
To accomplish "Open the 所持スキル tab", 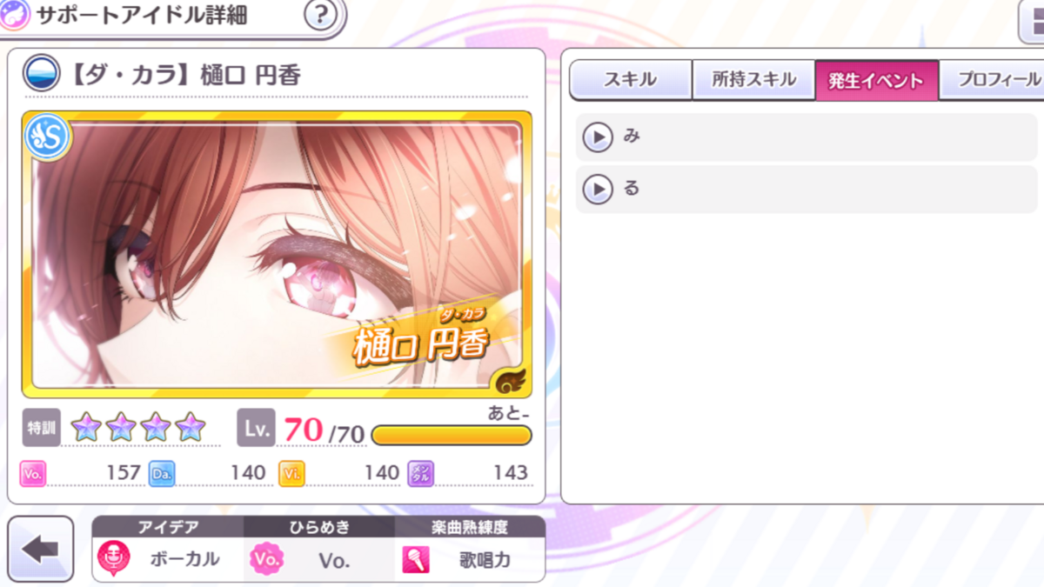I will click(753, 80).
